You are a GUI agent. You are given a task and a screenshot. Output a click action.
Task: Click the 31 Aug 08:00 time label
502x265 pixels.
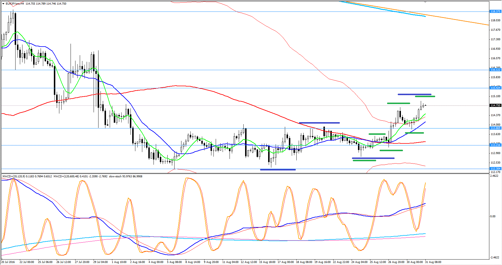(x=433, y=262)
